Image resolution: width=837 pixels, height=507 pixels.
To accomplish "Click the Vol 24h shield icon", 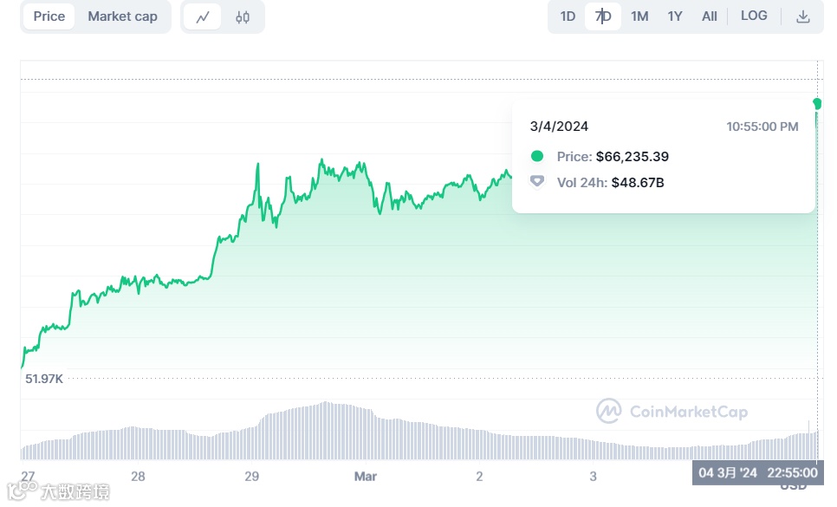I will (537, 182).
